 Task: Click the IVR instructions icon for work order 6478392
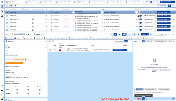point(33,19)
